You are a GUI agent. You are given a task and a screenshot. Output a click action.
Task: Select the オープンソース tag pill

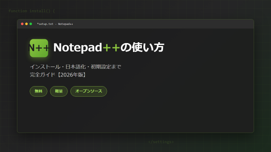click(88, 91)
